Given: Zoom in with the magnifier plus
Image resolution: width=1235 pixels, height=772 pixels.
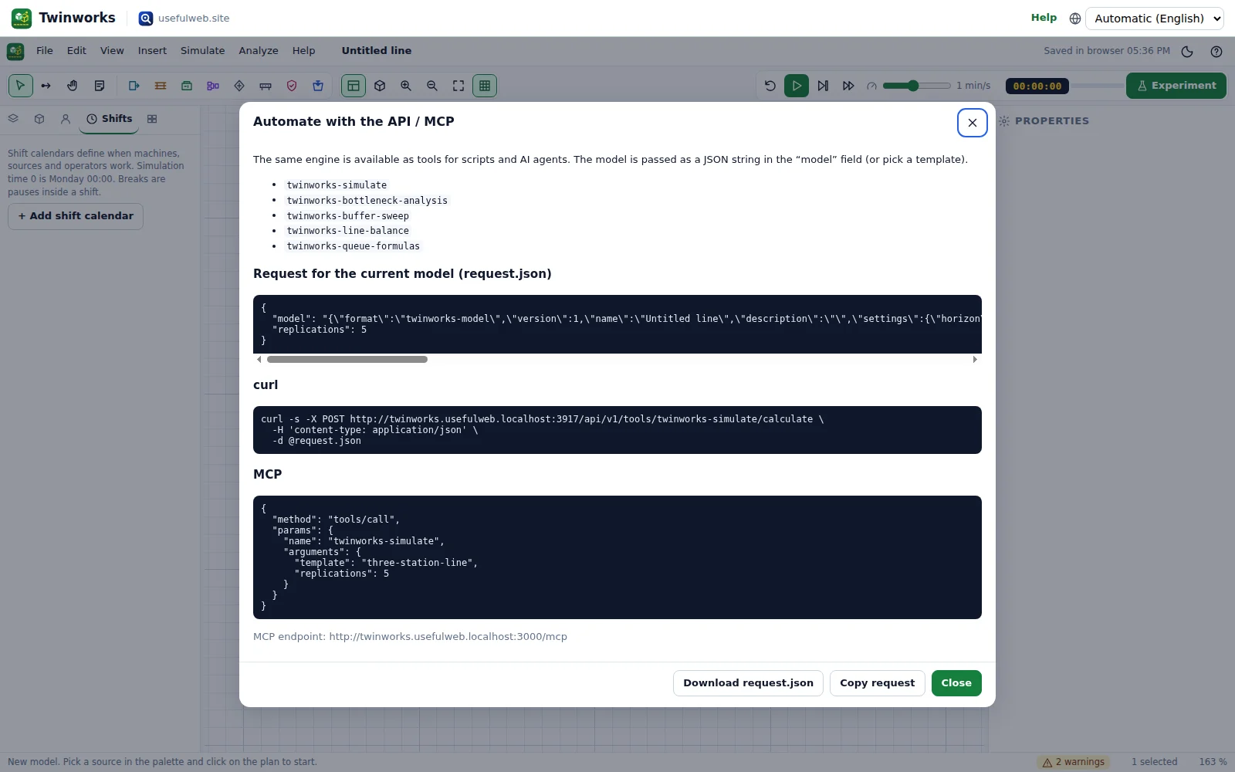Looking at the screenshot, I should tap(406, 86).
